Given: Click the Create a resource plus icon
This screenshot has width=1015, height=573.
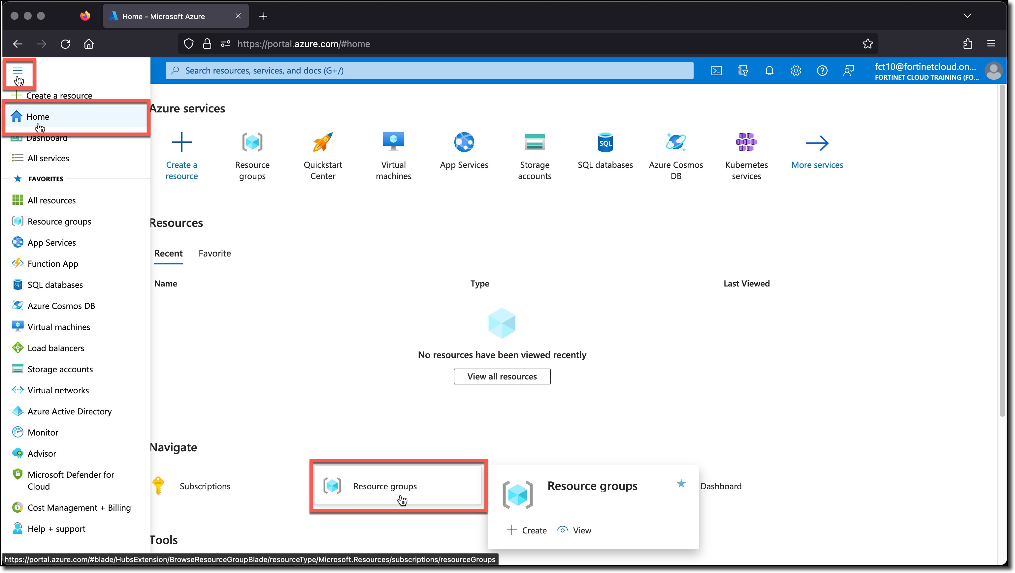Looking at the screenshot, I should 181,142.
